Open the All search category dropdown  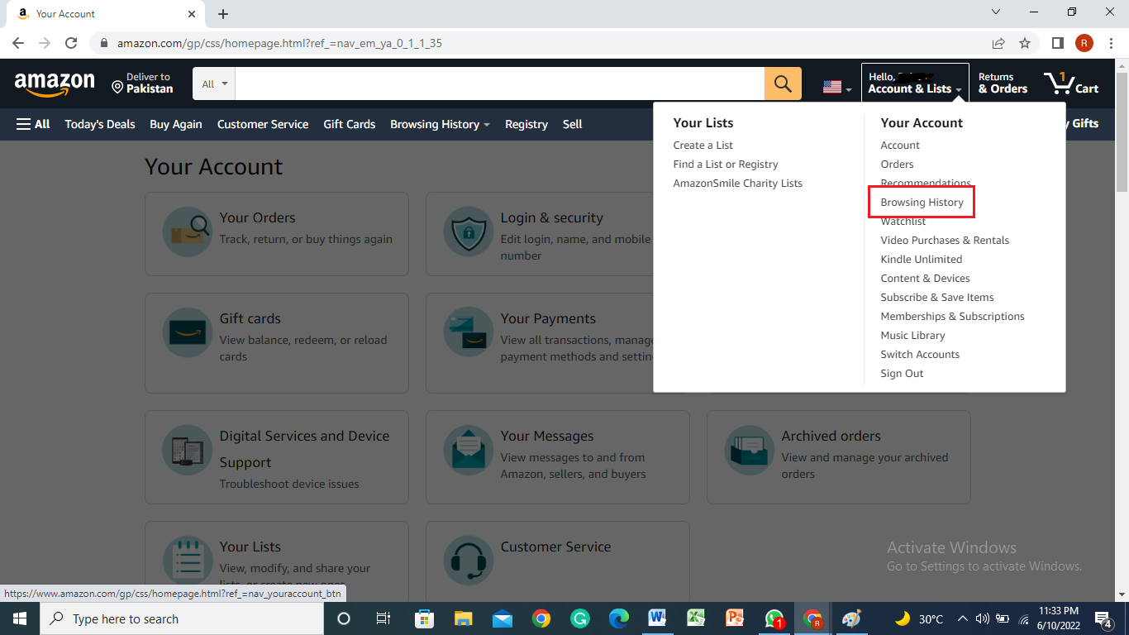(x=214, y=84)
